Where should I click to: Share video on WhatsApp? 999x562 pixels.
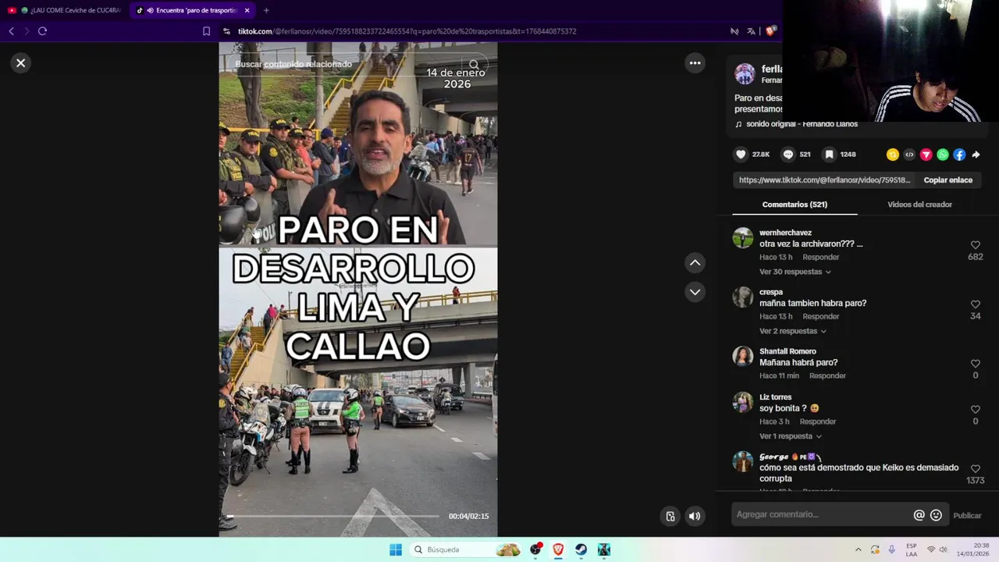click(943, 155)
